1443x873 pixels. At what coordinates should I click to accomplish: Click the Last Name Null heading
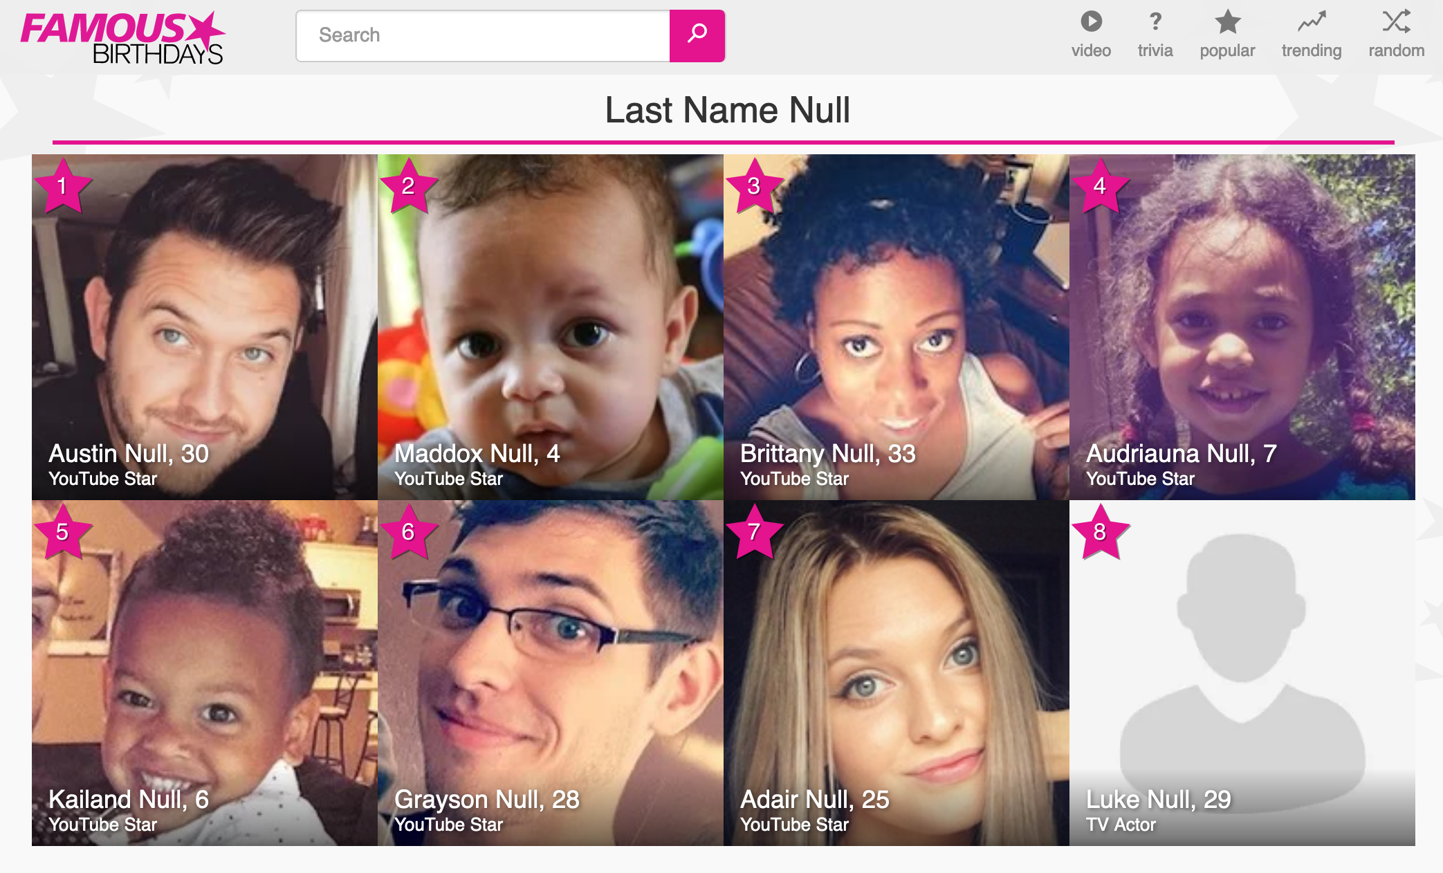point(728,110)
